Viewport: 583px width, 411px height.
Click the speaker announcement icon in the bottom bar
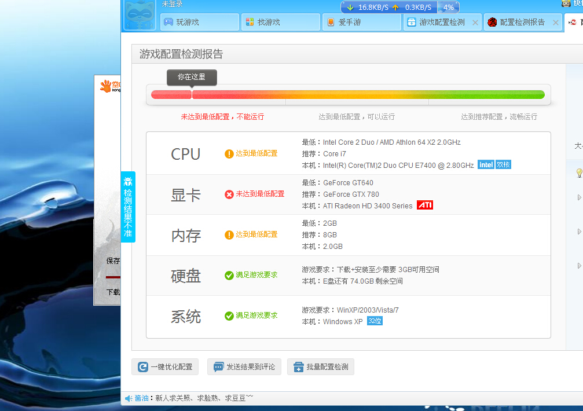coord(129,398)
